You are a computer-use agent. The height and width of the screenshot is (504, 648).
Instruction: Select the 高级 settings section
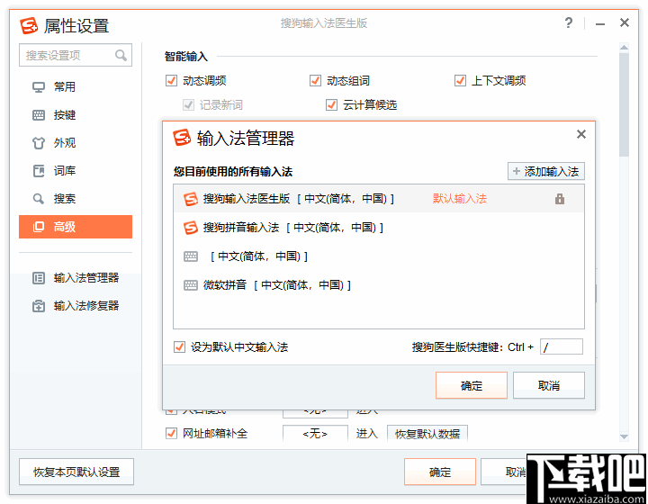76,227
